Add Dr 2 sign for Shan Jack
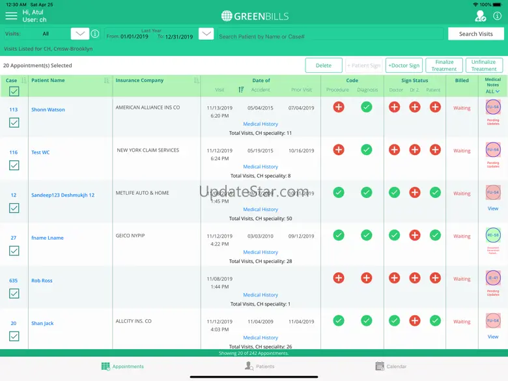The height and width of the screenshot is (381, 508). click(x=415, y=320)
